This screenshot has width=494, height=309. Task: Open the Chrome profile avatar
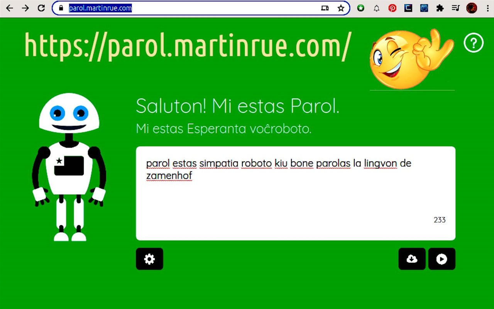click(472, 8)
